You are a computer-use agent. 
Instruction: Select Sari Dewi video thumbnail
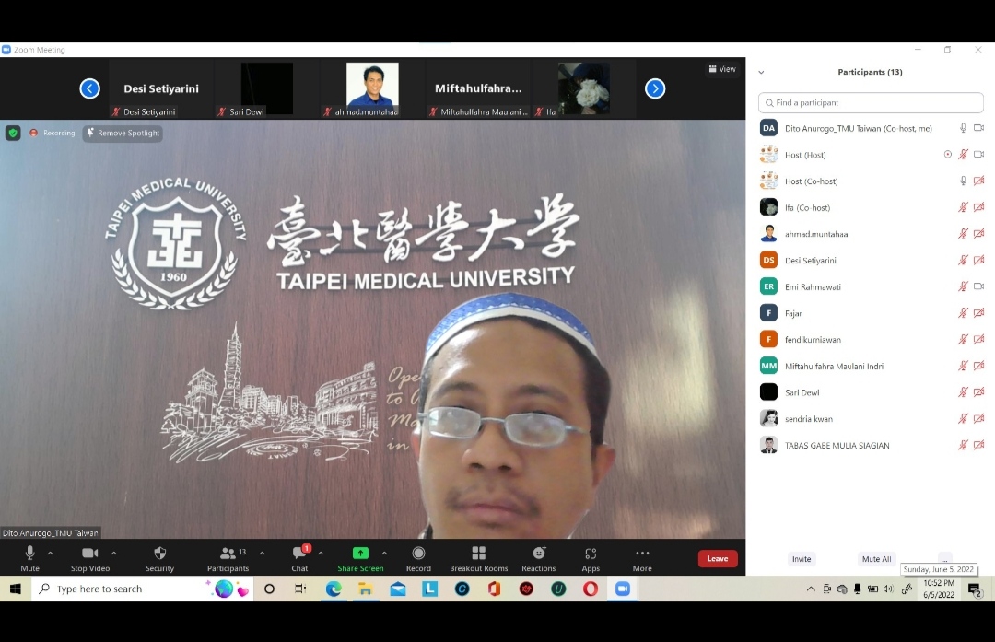tap(267, 88)
